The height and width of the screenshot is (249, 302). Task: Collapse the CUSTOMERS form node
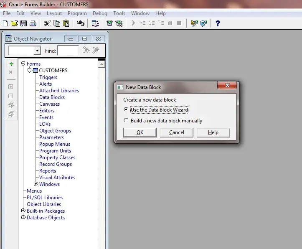(x=29, y=70)
